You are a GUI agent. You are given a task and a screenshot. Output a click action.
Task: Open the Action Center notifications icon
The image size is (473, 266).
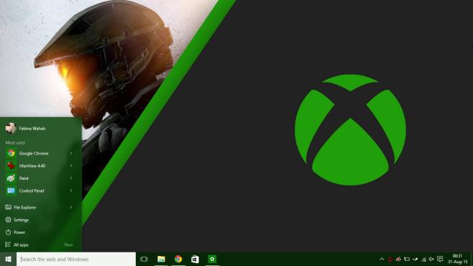coord(440,259)
